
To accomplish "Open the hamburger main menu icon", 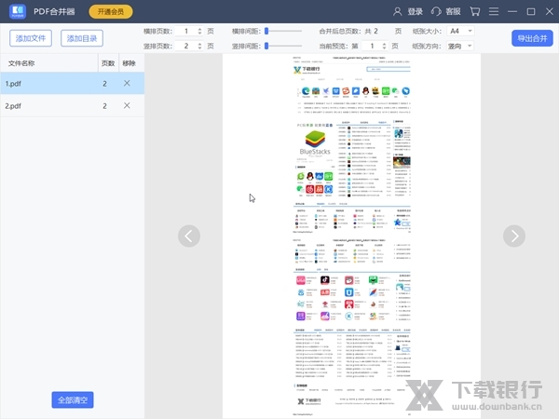I will [494, 11].
